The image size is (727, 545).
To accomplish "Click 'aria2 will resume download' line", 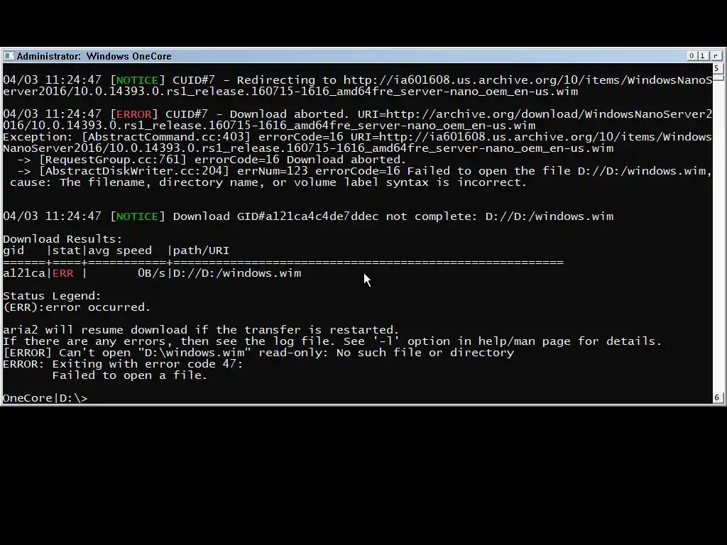I will tap(201, 330).
